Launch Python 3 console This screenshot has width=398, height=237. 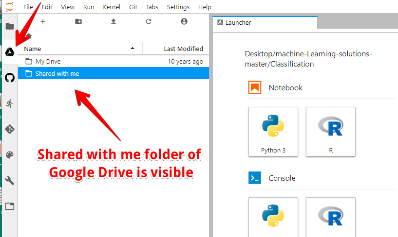[273, 217]
